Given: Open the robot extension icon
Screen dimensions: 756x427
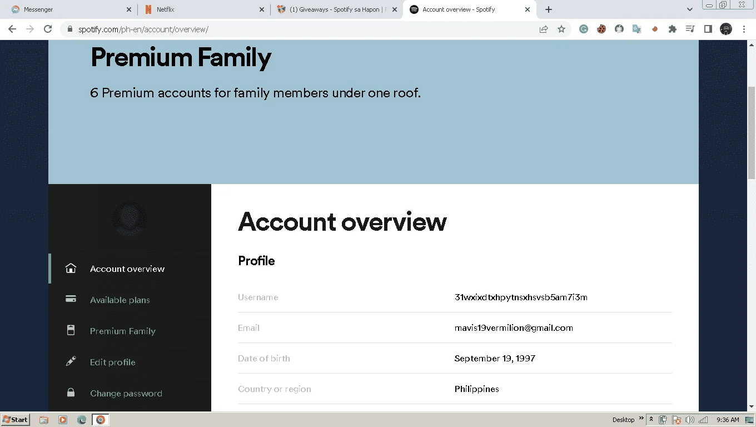Looking at the screenshot, I should (x=619, y=29).
